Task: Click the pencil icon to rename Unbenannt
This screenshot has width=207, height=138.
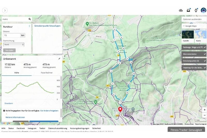Action: point(59,59)
